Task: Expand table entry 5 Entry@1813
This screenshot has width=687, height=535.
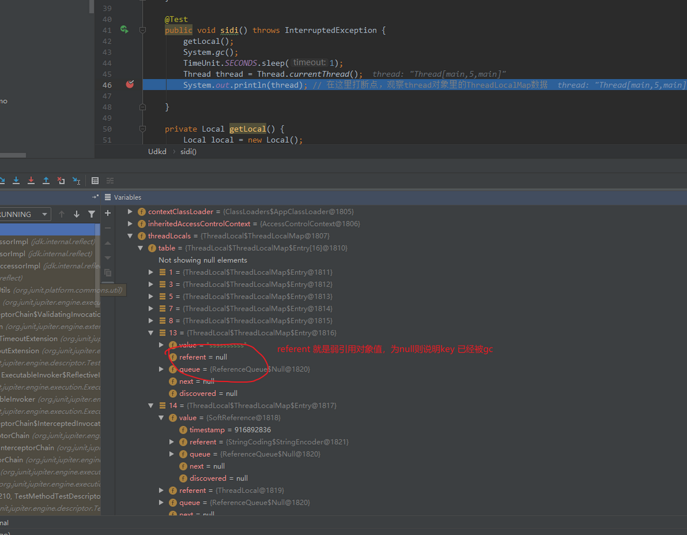Action: click(151, 296)
